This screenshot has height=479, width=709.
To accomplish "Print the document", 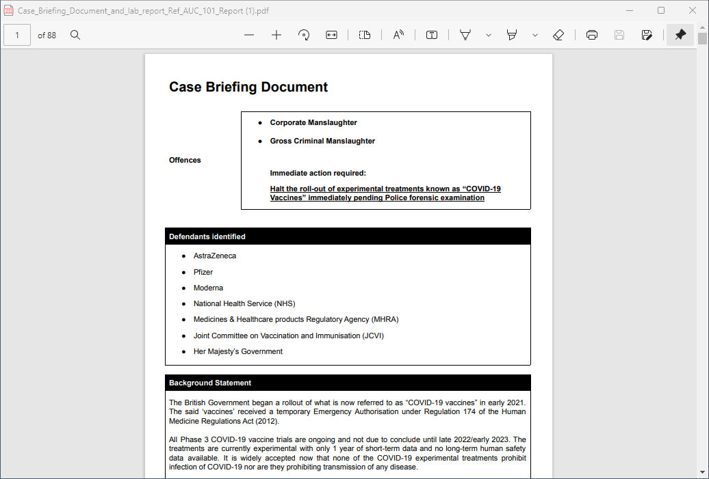I will (x=592, y=36).
